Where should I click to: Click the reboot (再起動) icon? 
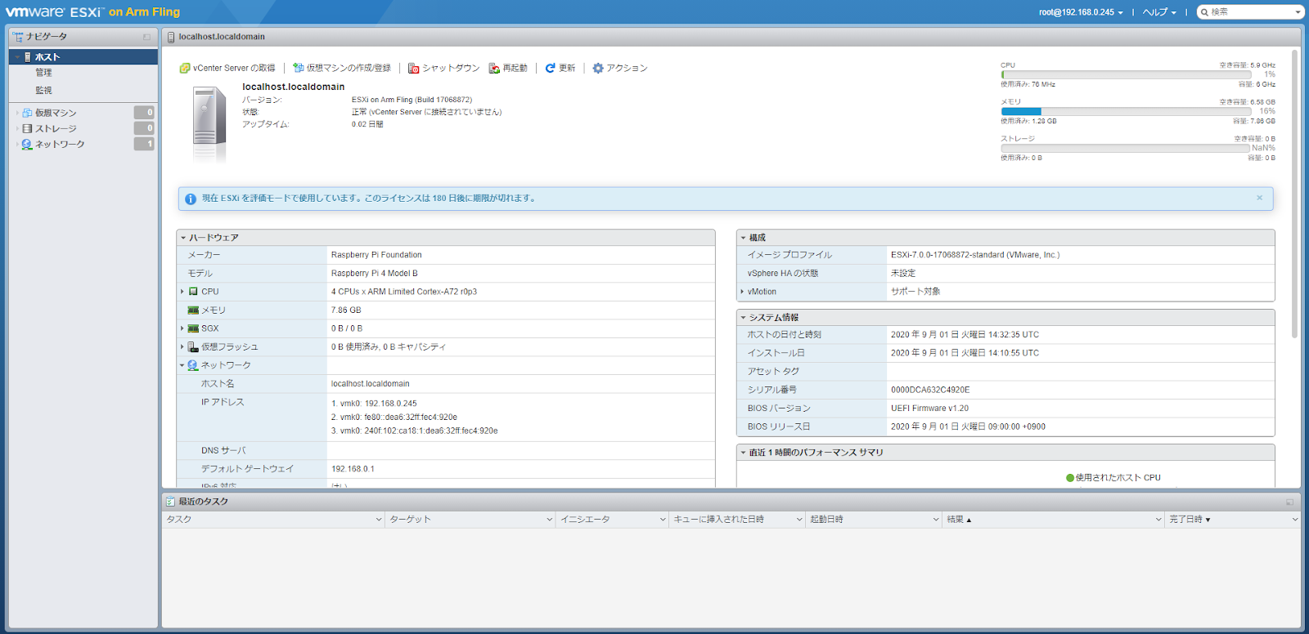[494, 69]
